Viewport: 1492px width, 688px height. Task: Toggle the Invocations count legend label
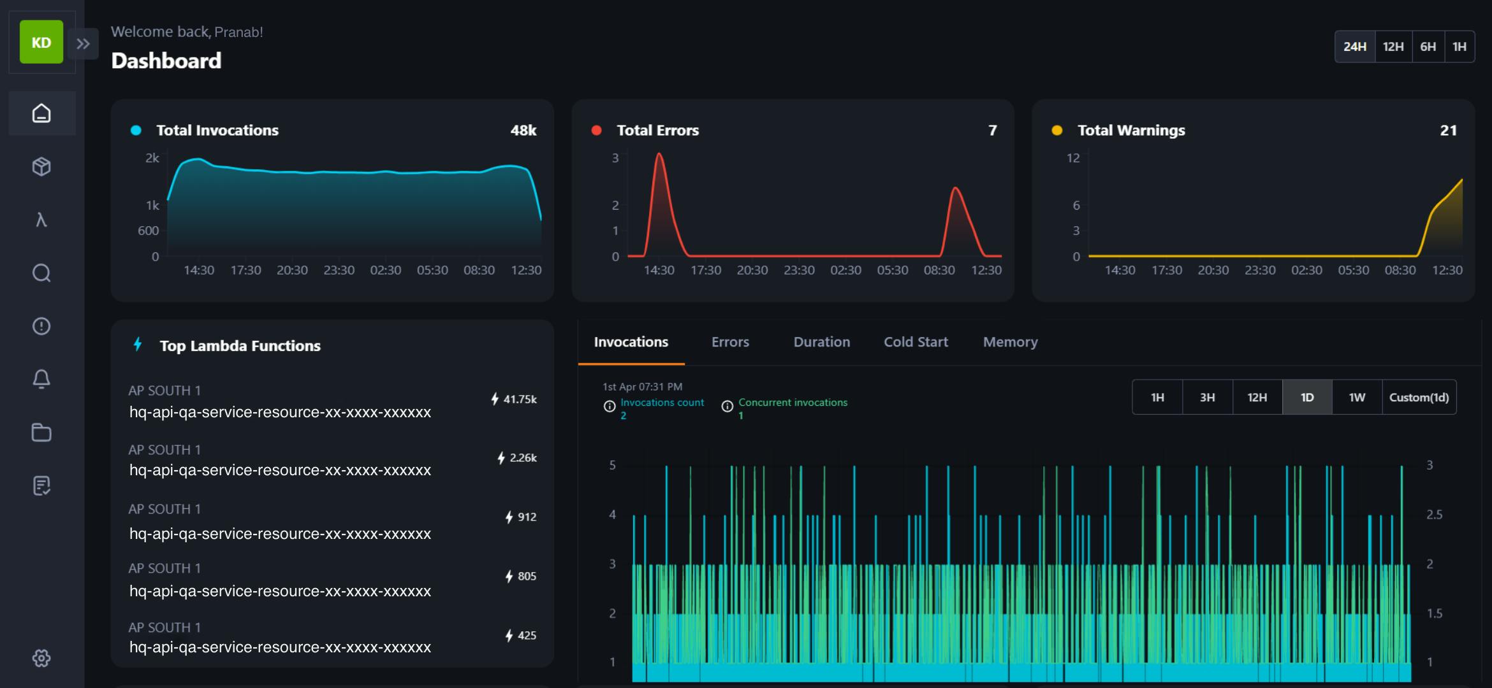[662, 403]
